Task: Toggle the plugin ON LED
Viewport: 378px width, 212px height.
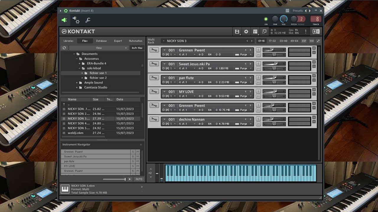Action: pos(266,19)
